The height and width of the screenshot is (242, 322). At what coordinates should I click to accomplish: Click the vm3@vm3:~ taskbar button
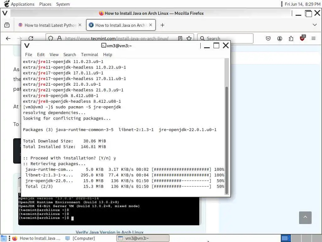[143, 238]
